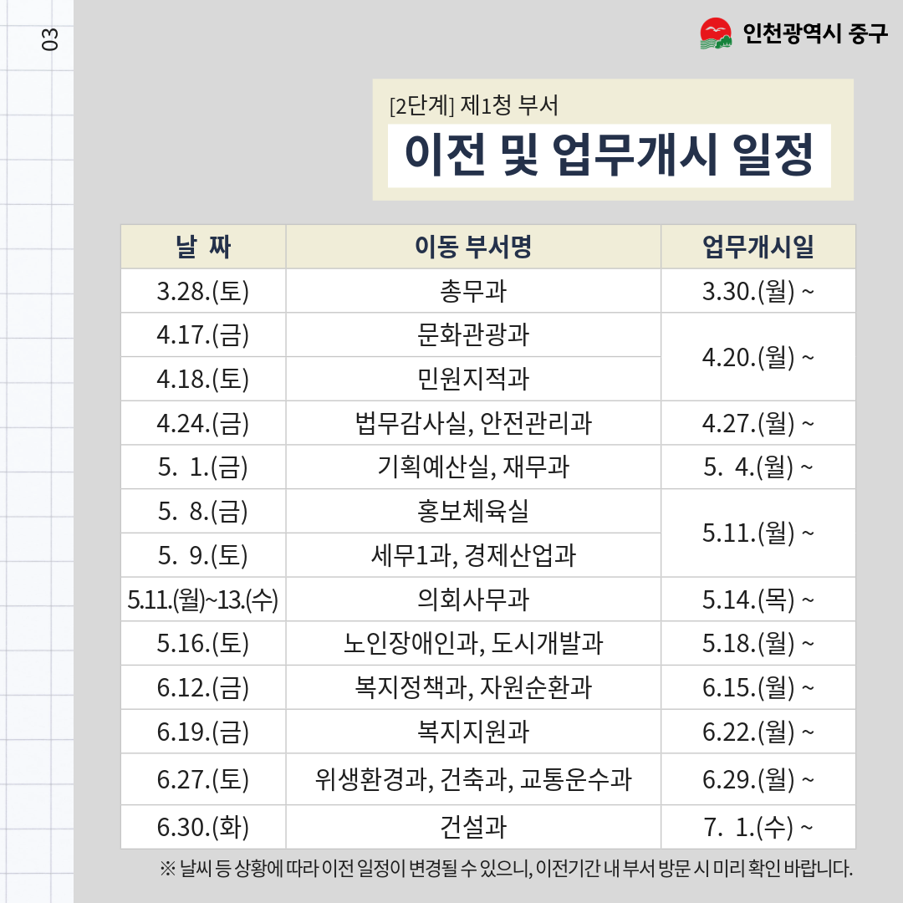Select the 날짜 column header
The image size is (903, 903).
(203, 247)
